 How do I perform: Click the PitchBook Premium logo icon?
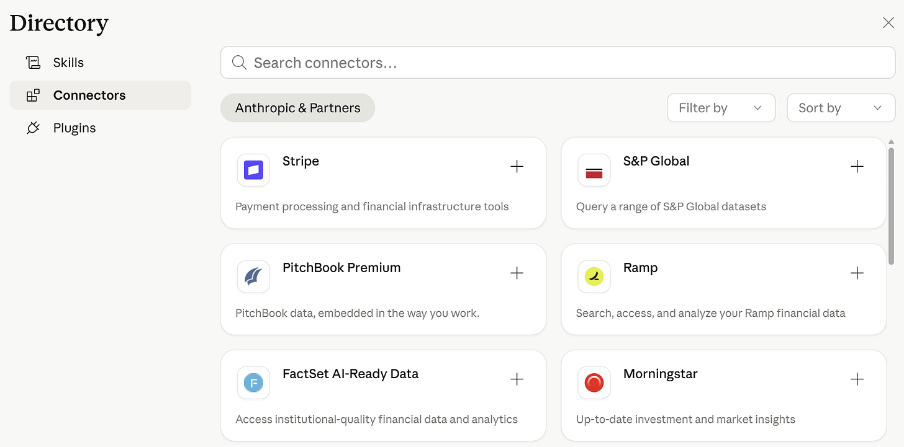[x=253, y=277]
